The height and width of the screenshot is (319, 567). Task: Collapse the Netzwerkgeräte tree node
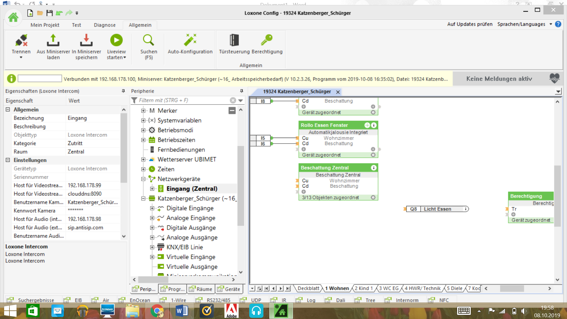(x=143, y=179)
